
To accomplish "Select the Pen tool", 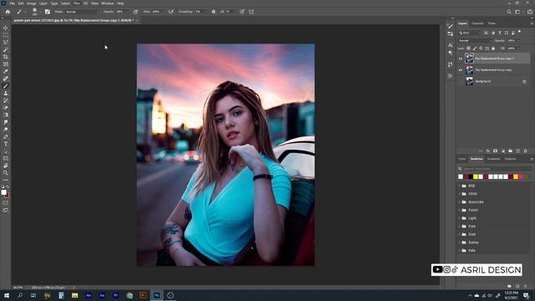I will pos(6,137).
